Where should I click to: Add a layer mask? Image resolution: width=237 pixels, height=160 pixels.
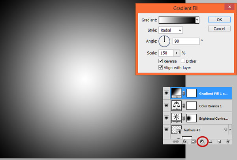click(x=193, y=141)
